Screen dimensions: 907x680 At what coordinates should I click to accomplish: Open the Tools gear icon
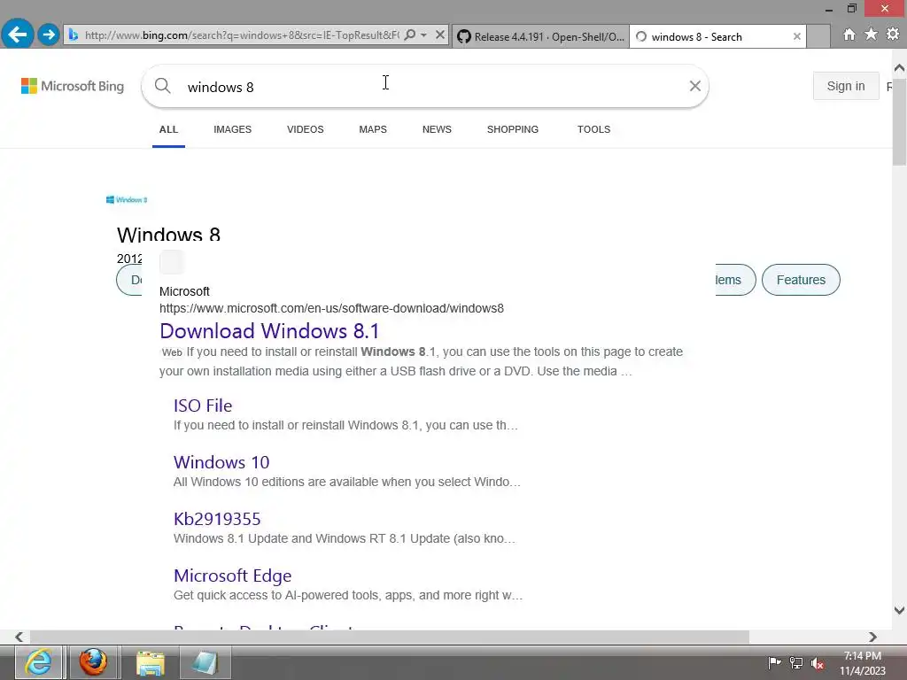coord(893,35)
